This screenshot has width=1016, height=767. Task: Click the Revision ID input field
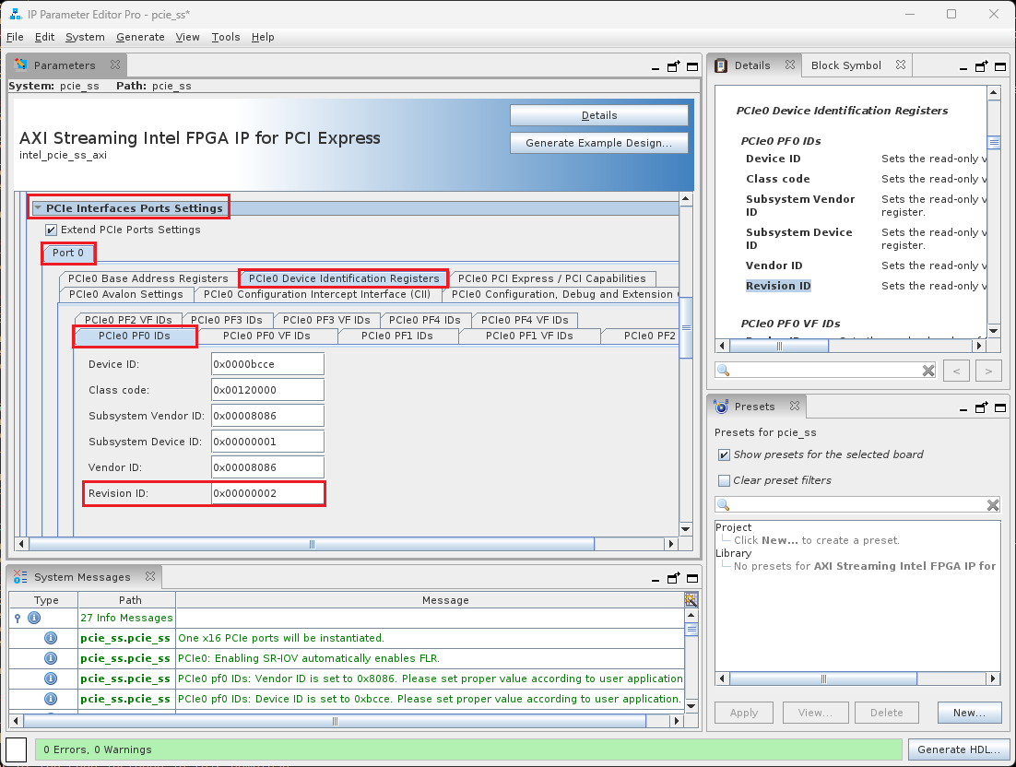point(267,493)
